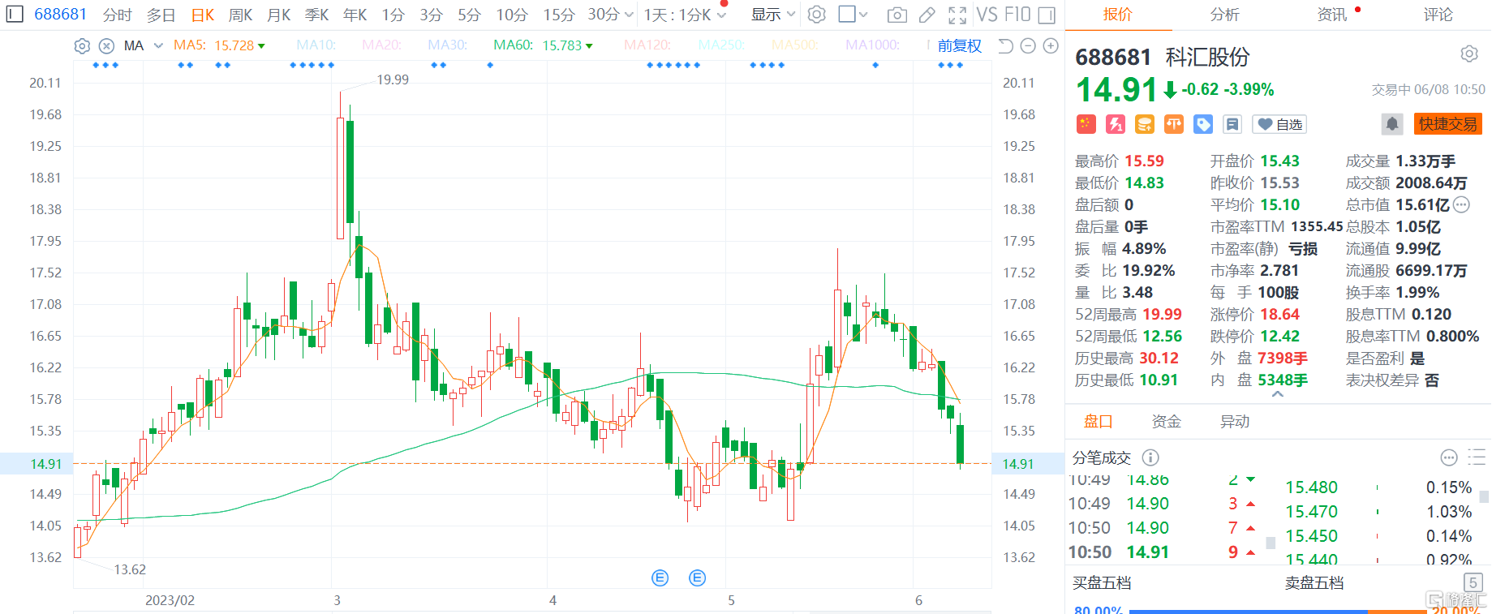Open tick list view icon

1477,457
